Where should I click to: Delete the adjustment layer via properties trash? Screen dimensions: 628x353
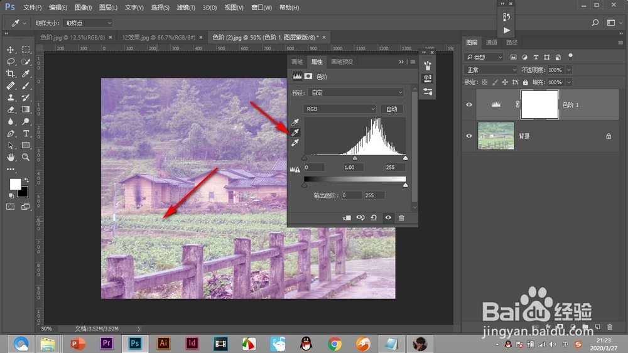pyautogui.click(x=401, y=217)
